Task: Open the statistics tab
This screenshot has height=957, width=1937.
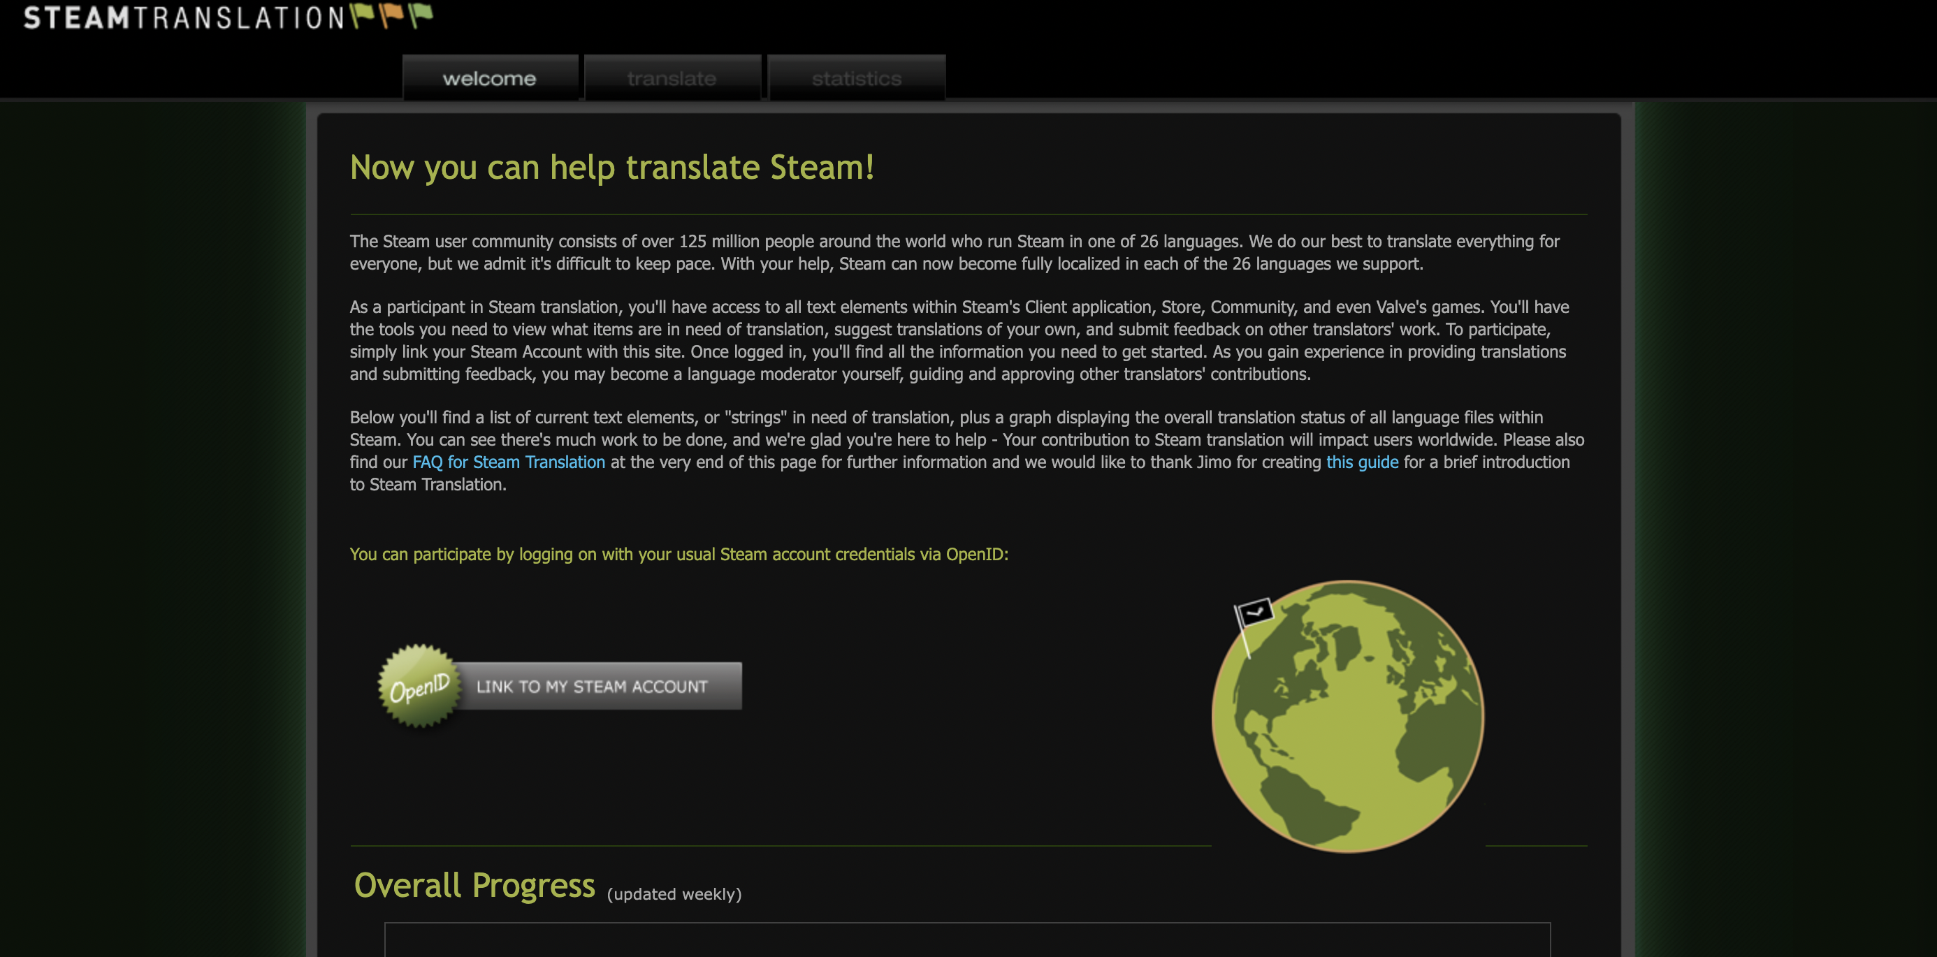Action: pyautogui.click(x=857, y=78)
